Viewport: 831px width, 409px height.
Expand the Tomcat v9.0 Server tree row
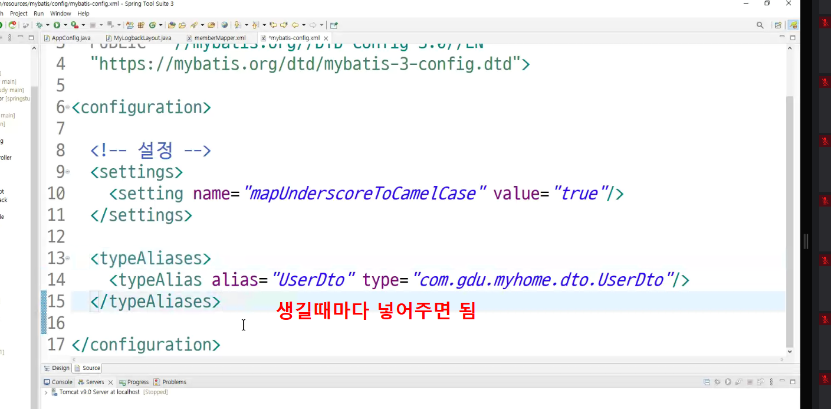[x=46, y=392]
